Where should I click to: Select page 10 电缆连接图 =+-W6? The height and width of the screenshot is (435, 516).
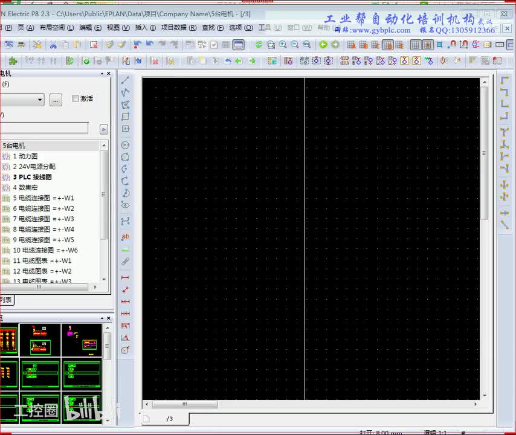click(x=45, y=250)
